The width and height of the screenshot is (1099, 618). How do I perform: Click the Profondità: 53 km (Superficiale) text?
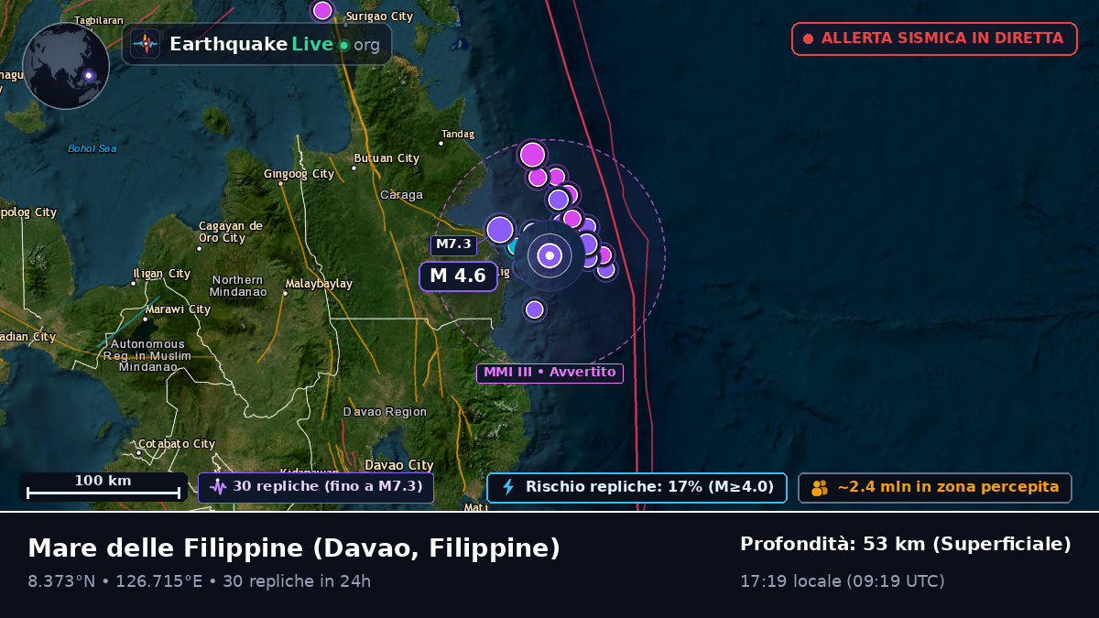pyautogui.click(x=906, y=545)
